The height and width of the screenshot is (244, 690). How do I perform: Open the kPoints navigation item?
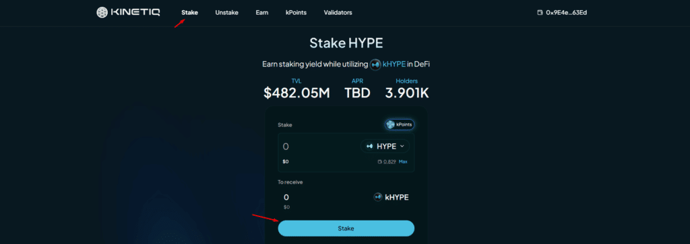click(x=296, y=13)
